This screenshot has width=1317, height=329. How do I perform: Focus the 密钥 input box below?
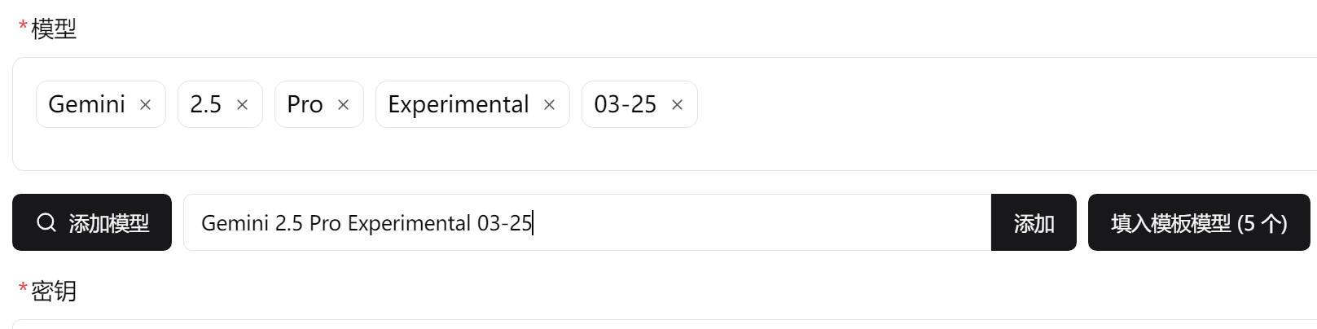(x=665, y=324)
